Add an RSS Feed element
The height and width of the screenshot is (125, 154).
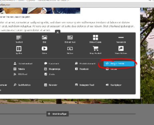tap(20, 74)
